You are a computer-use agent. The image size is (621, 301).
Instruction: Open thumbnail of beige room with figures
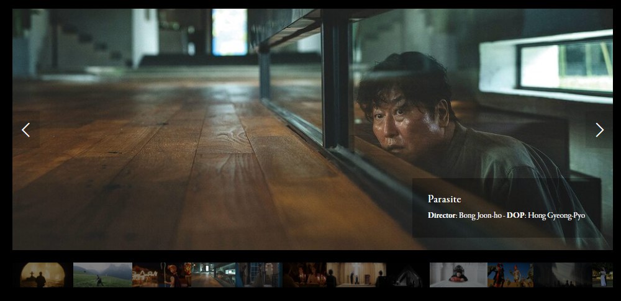click(x=356, y=275)
